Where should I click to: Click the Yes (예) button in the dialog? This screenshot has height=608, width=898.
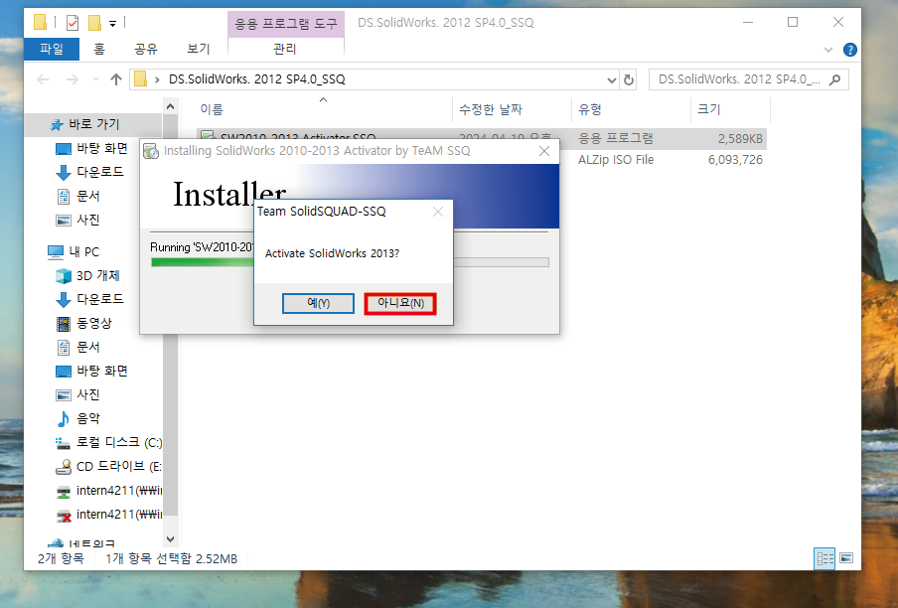tap(318, 303)
